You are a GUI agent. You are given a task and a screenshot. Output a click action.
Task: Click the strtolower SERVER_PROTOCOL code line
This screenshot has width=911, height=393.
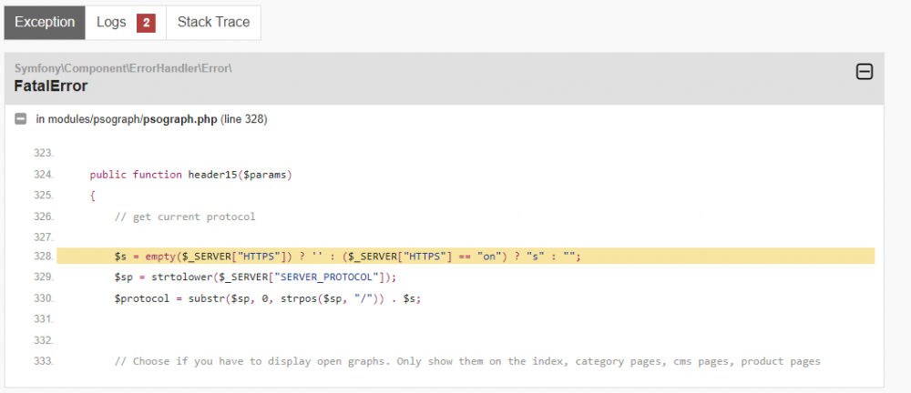255,277
